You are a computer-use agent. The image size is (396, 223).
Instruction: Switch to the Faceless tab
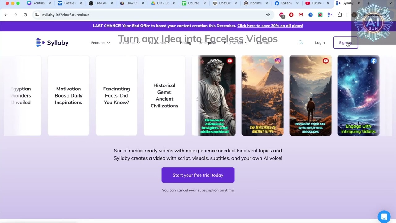point(70,3)
